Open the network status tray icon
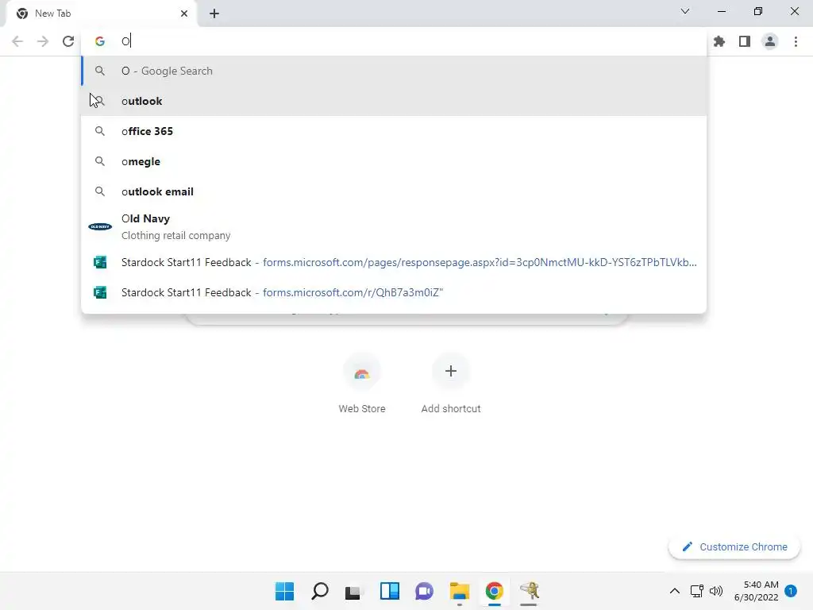 [697, 591]
